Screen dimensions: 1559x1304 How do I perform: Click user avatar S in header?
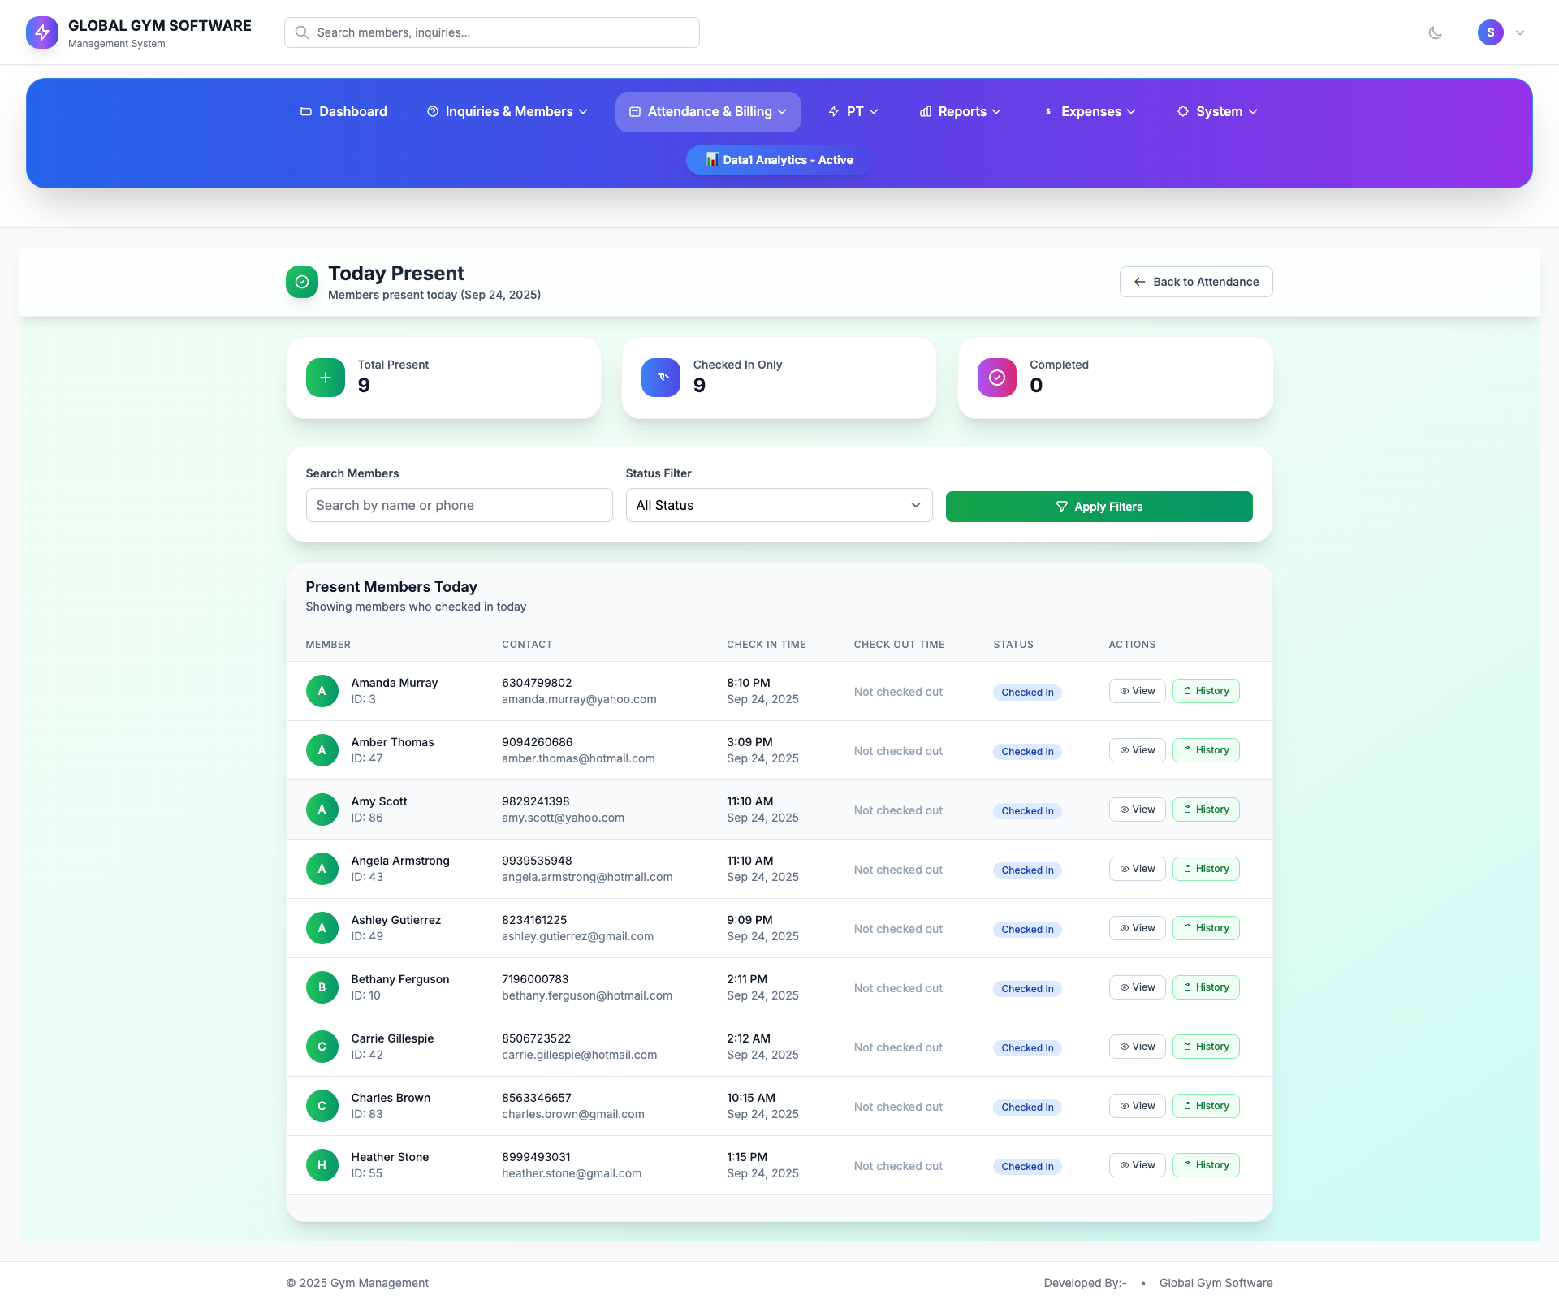tap(1490, 32)
